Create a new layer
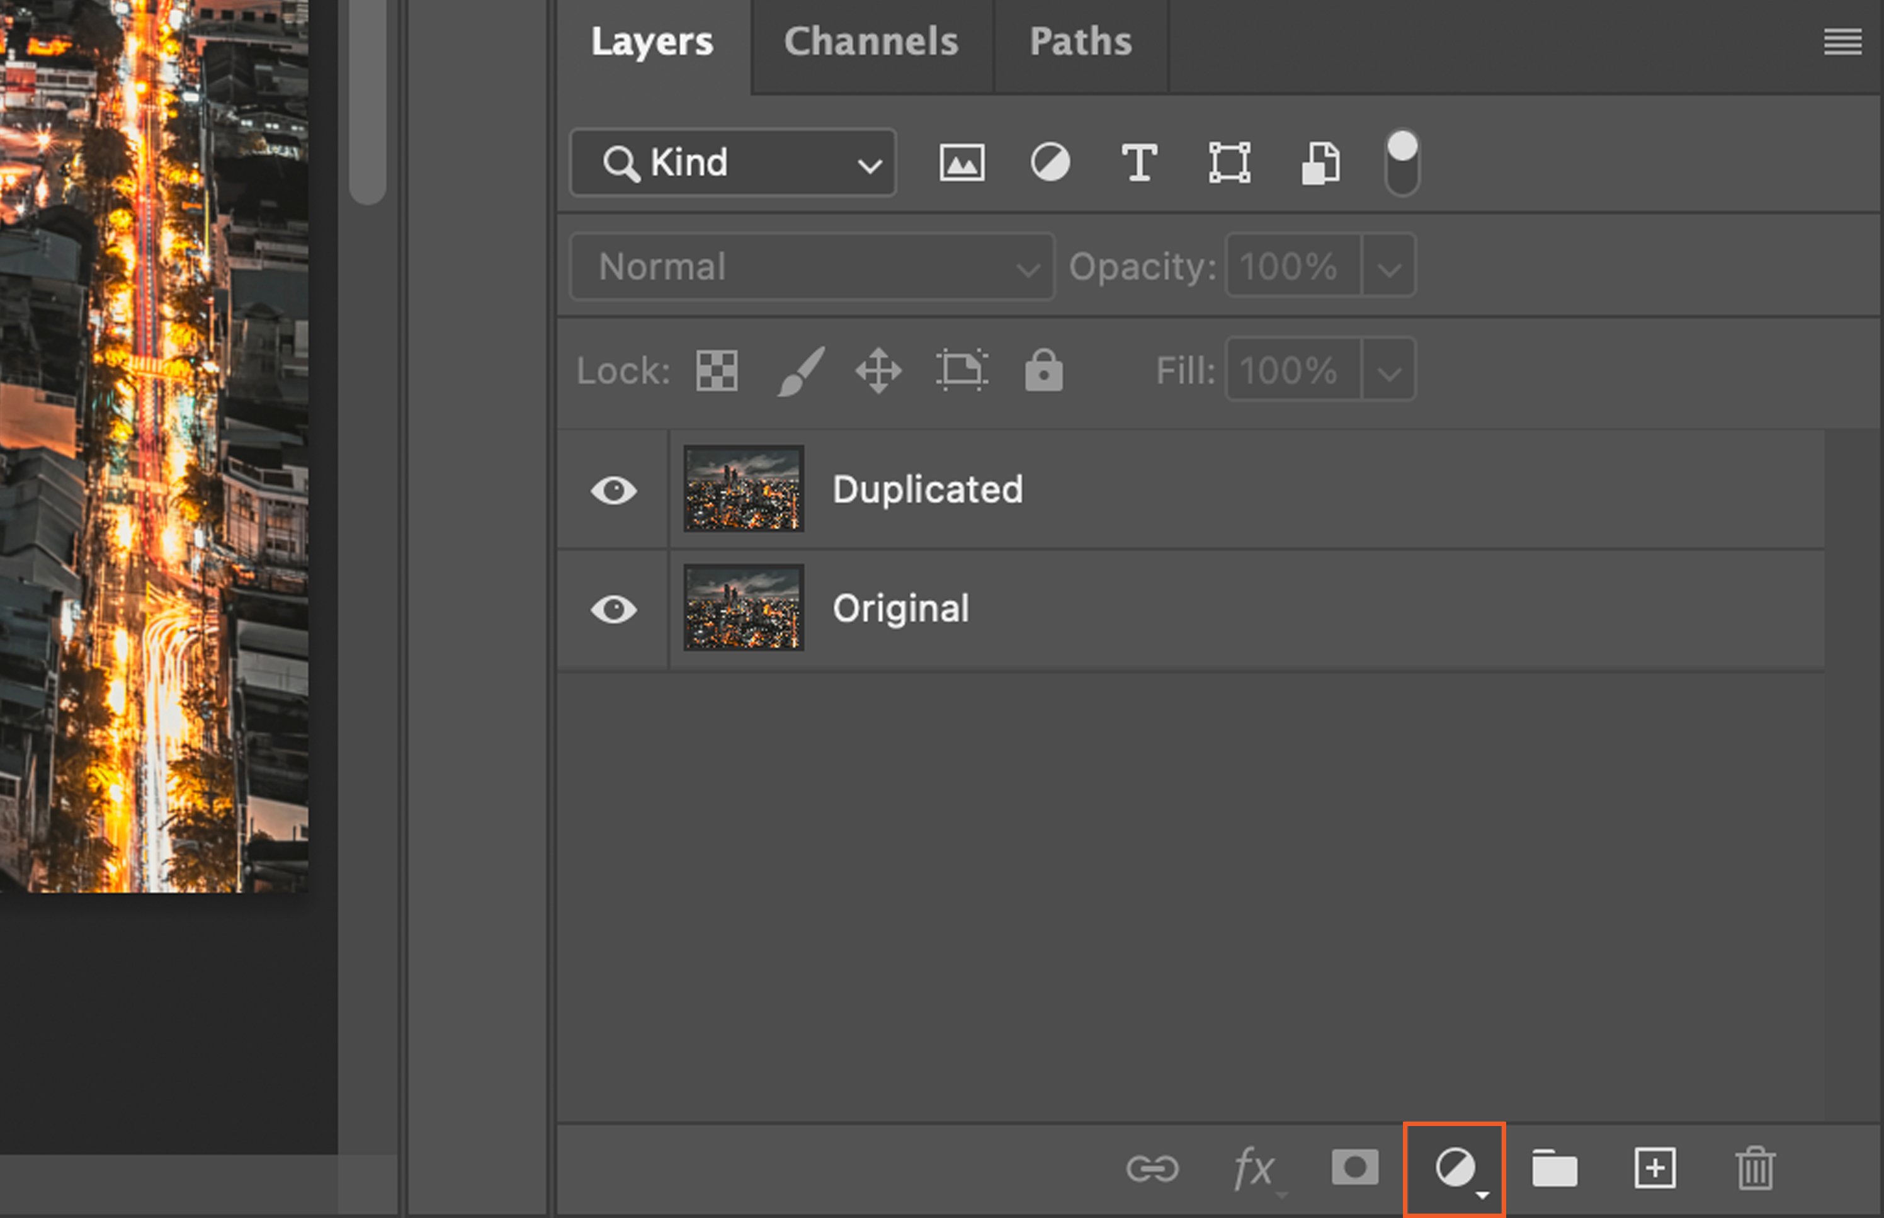1884x1218 pixels. tap(1655, 1168)
